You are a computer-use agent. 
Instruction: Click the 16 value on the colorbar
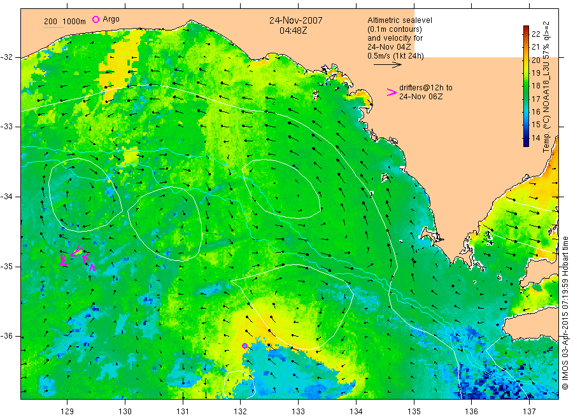[x=535, y=112]
